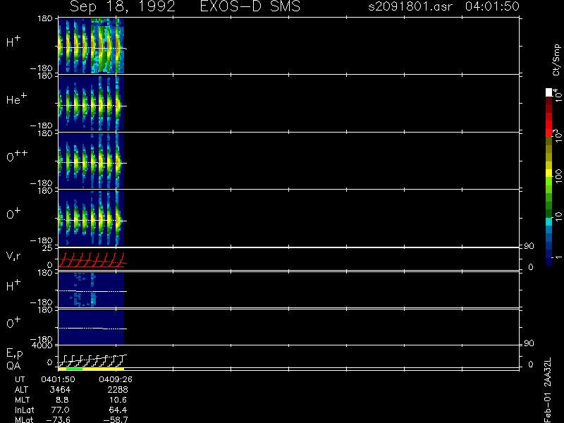Click the rotated 'Feb-01 2AA32L' stamp

(548, 390)
